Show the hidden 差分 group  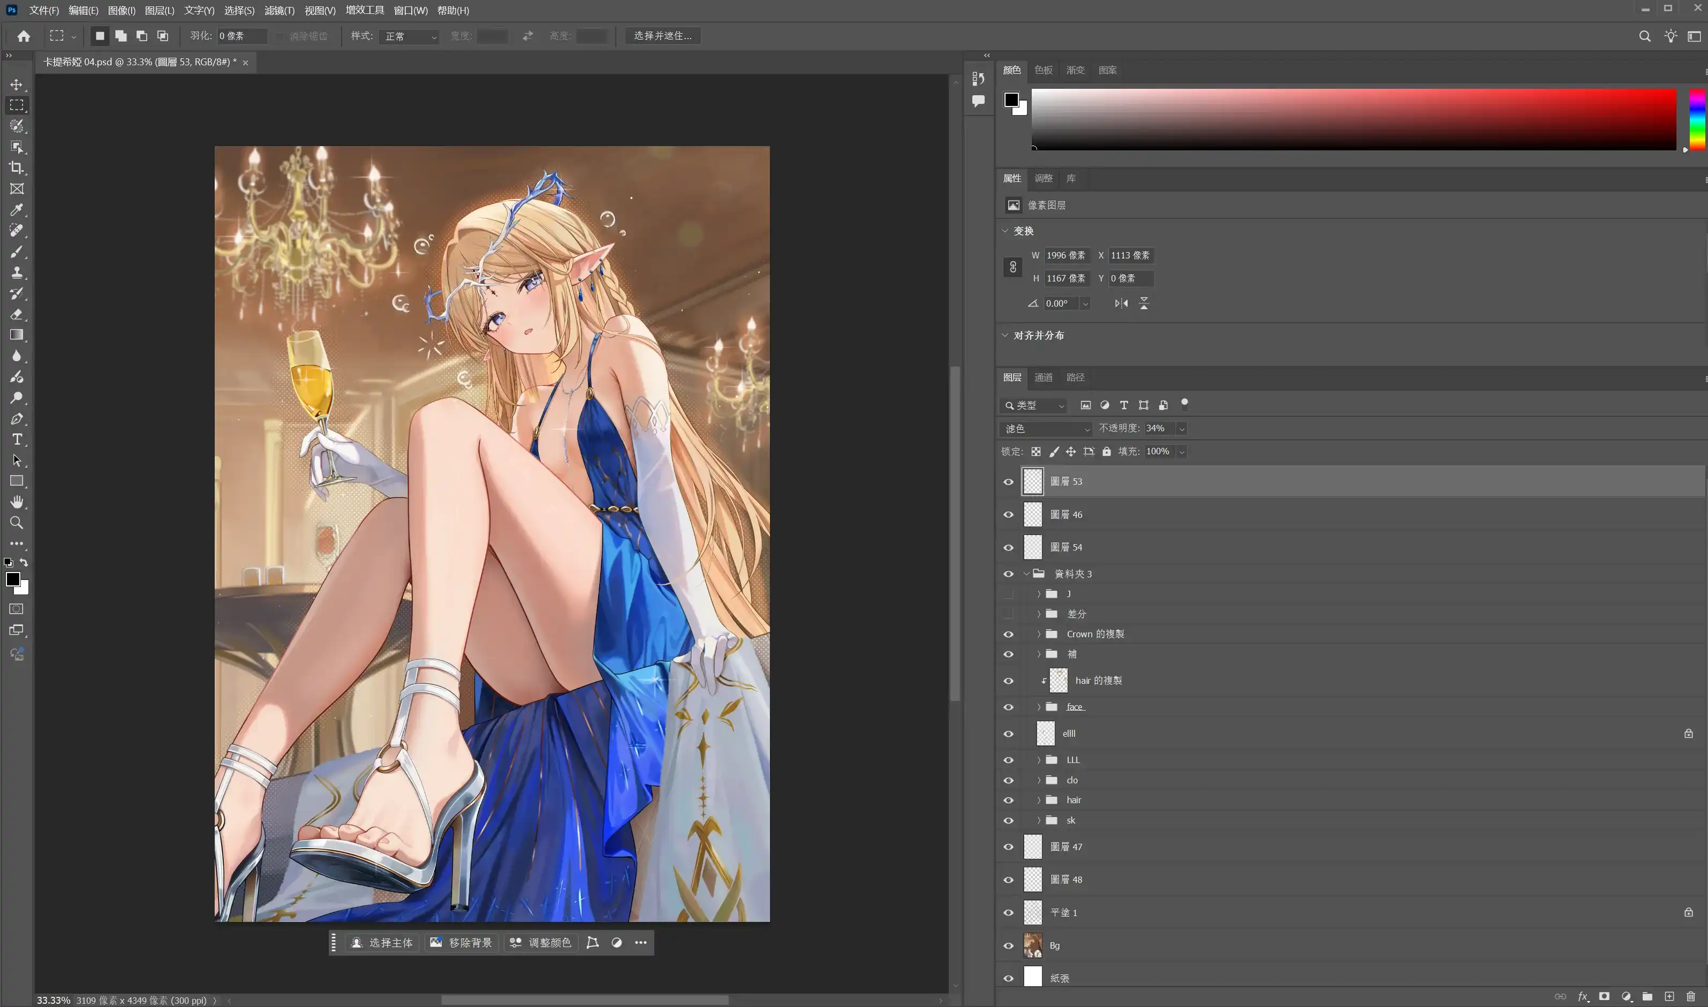(x=1008, y=614)
